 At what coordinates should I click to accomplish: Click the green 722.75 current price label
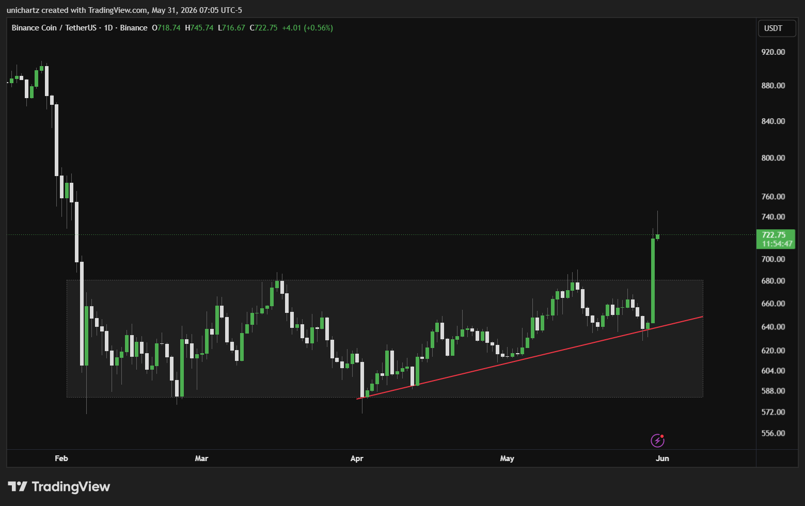coord(776,235)
